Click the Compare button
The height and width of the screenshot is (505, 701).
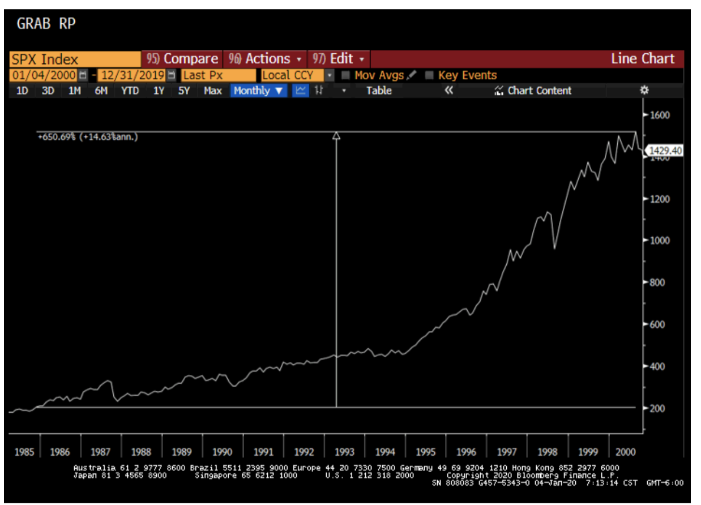pyautogui.click(x=182, y=59)
